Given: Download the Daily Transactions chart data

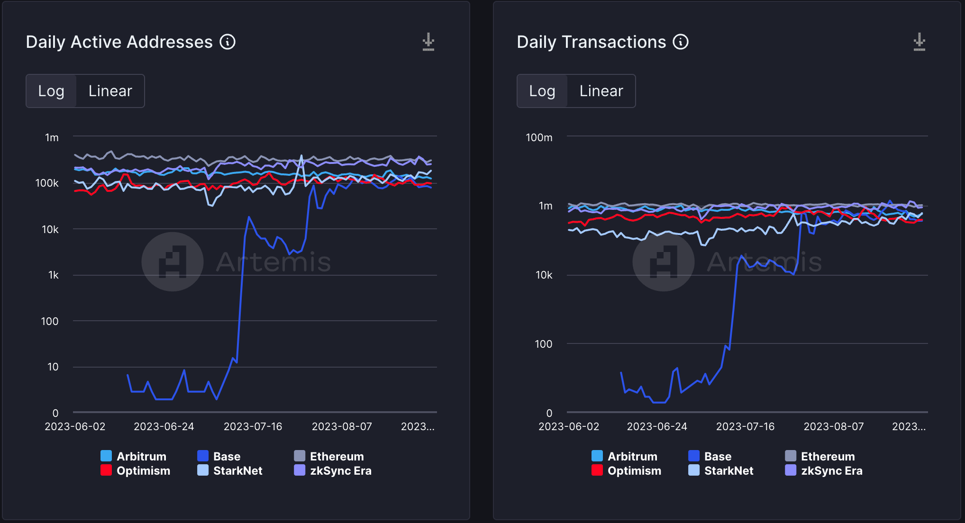Looking at the screenshot, I should (919, 42).
